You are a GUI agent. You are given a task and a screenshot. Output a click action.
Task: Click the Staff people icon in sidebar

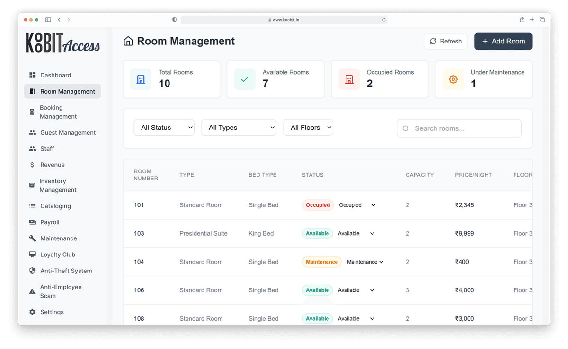32,149
